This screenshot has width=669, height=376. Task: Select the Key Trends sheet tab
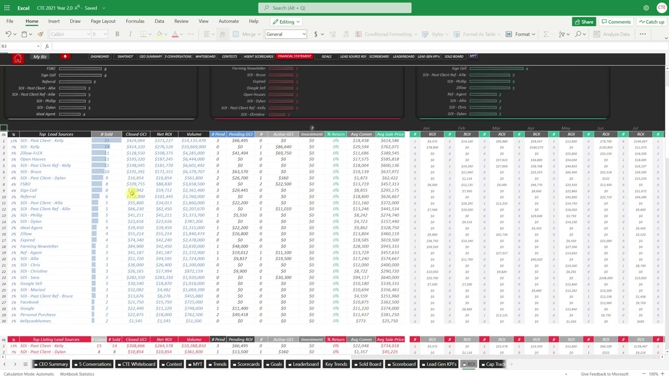point(336,364)
